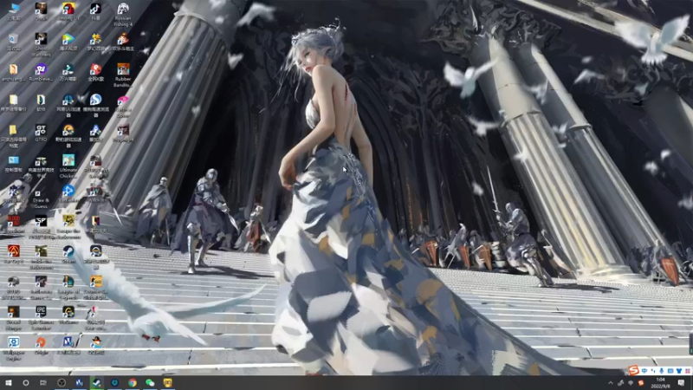
Task: Open Cortana search circle on taskbar
Action: point(26,382)
